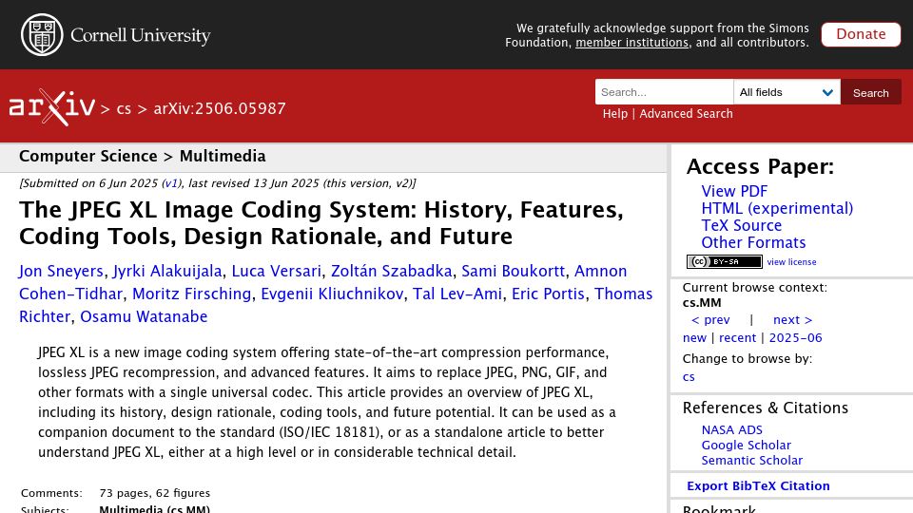The width and height of the screenshot is (913, 513).
Task: Open author Luca Versari
Action: [277, 271]
